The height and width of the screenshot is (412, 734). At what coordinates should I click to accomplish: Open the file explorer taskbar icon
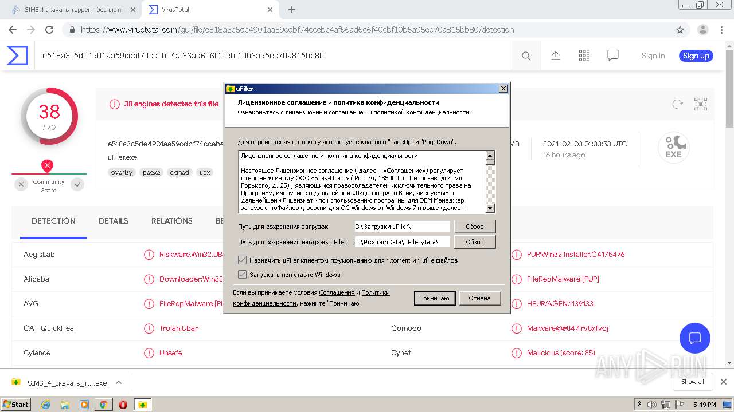(65, 405)
